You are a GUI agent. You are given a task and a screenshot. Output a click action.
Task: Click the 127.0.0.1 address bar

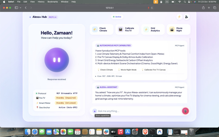(109, 8)
